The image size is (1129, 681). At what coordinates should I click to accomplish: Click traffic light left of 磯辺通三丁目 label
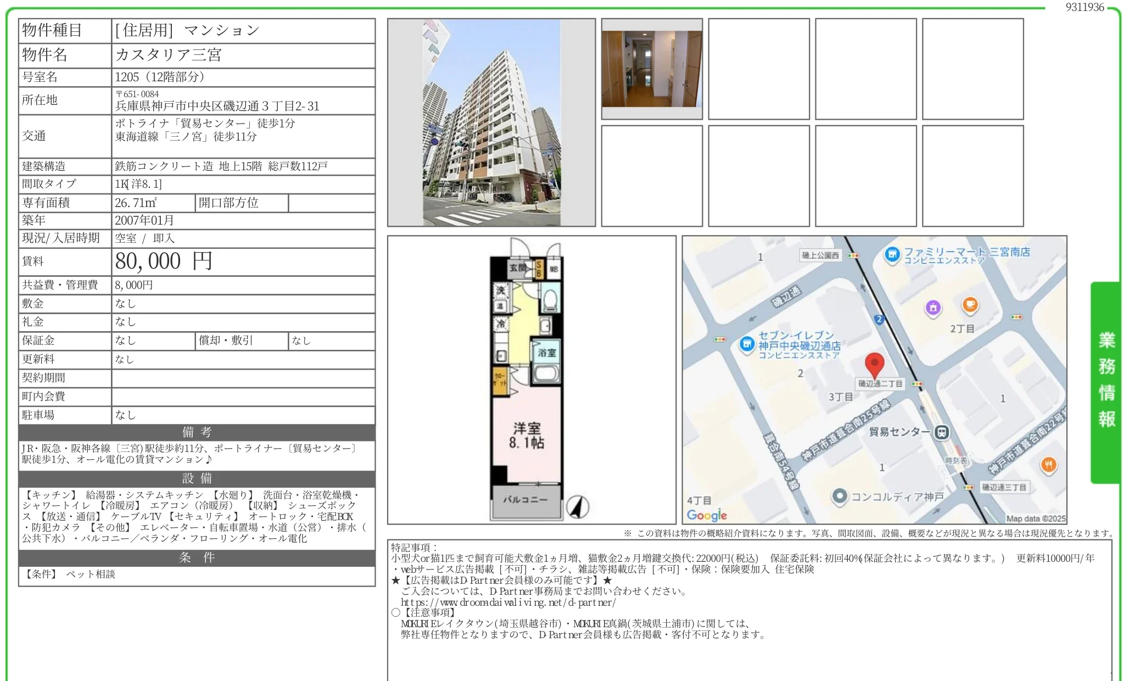click(968, 488)
